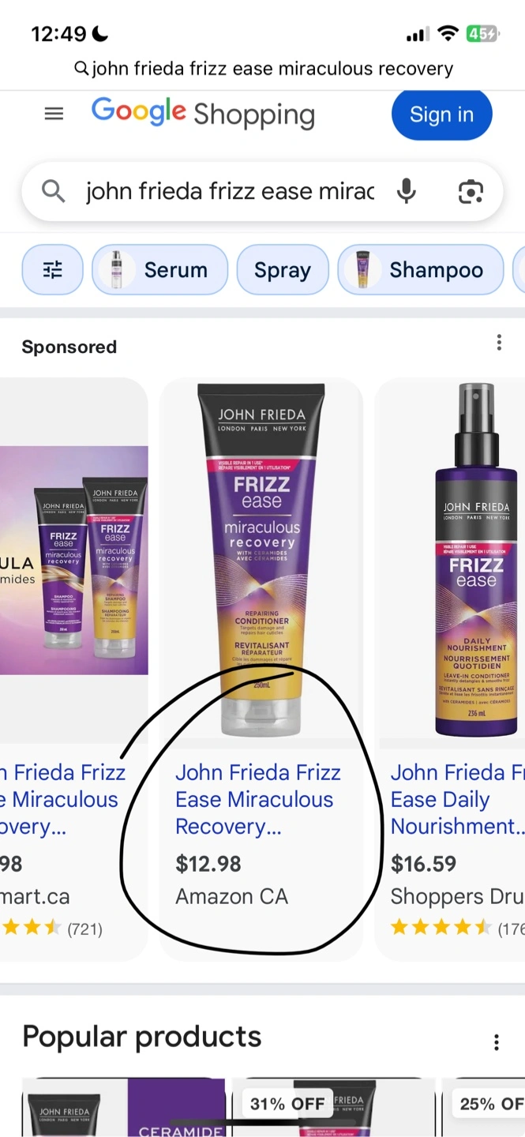
Task: Click the Sign in button
Action: pyautogui.click(x=442, y=114)
